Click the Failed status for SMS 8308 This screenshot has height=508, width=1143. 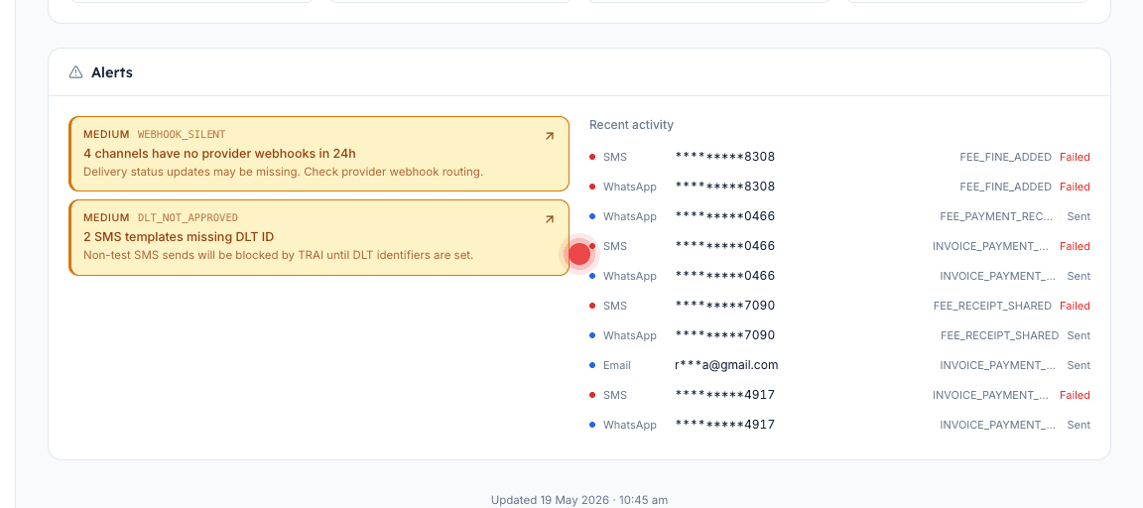(x=1075, y=157)
